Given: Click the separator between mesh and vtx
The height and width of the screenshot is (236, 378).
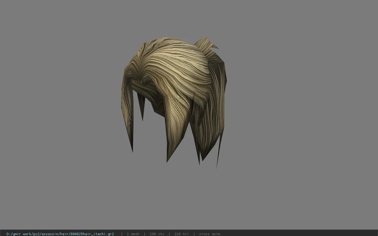Looking at the screenshot, I should 144,234.
